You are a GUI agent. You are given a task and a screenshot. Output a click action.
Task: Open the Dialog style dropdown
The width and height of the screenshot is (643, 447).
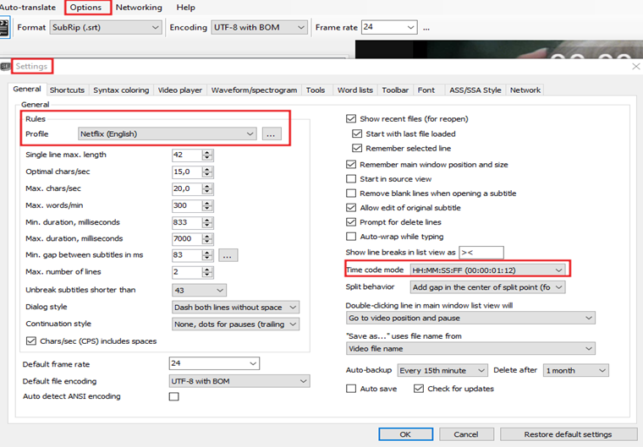pyautogui.click(x=235, y=308)
